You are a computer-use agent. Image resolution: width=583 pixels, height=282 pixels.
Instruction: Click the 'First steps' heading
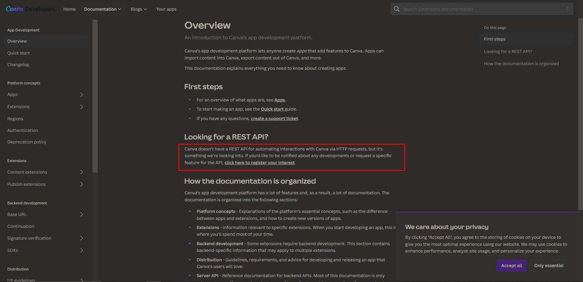[203, 87]
